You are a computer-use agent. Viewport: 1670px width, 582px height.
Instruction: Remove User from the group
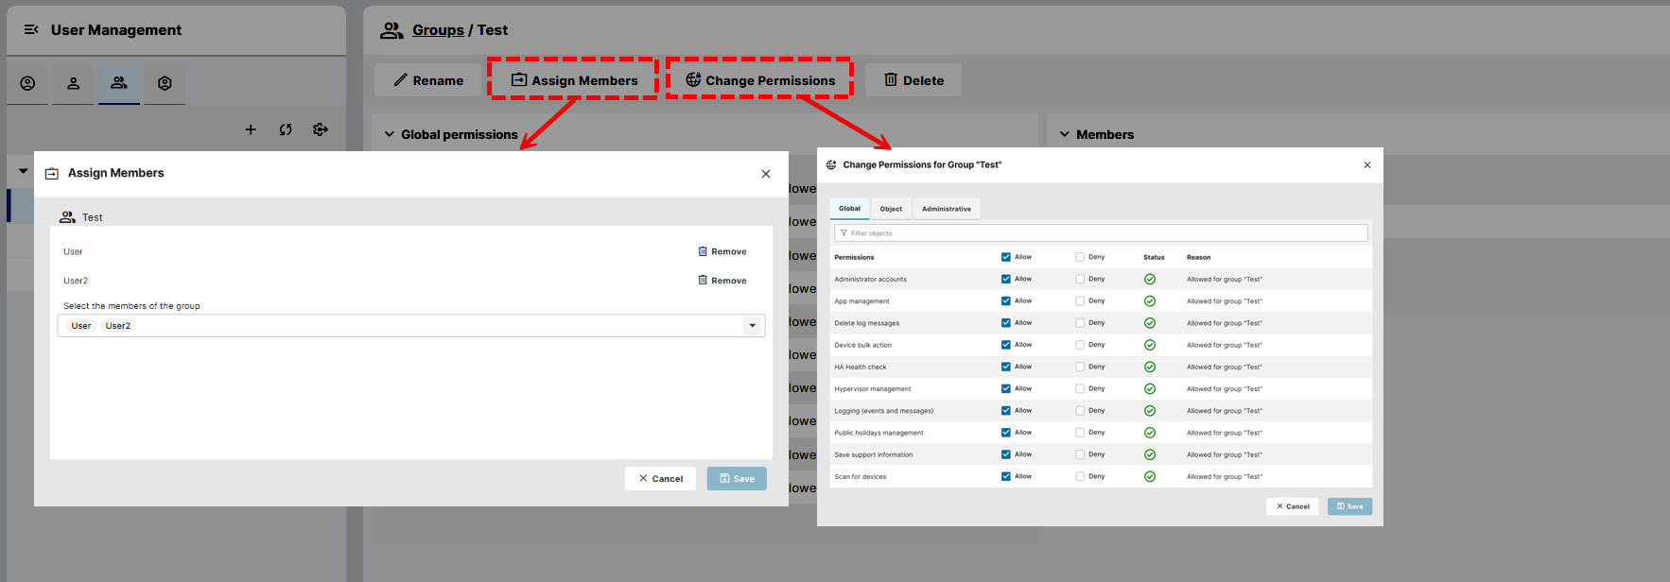pos(722,251)
